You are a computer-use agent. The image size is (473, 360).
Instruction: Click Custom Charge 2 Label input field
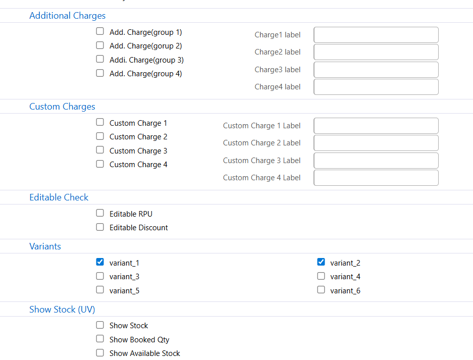pos(376,143)
